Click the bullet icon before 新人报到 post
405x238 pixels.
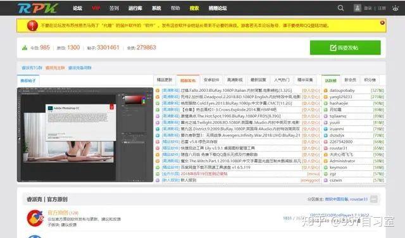(158, 180)
